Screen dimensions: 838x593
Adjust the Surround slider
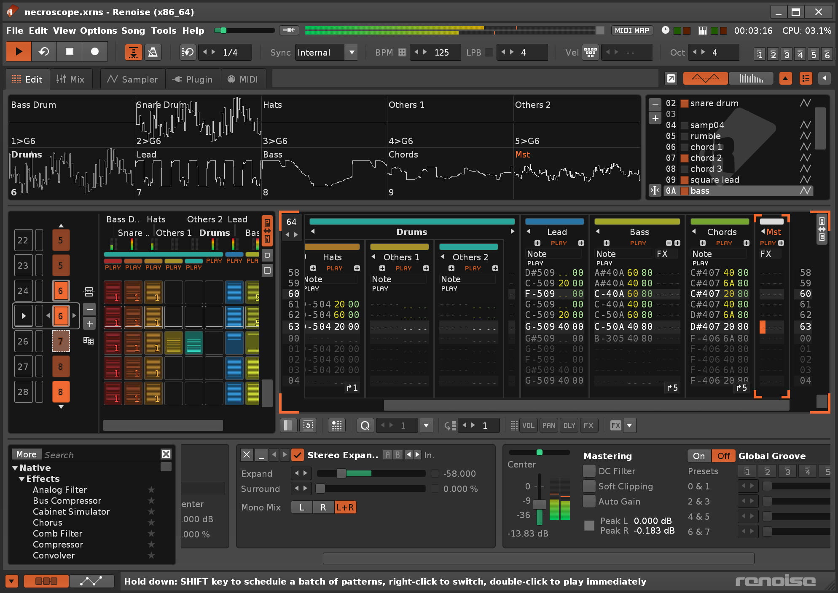pyautogui.click(x=371, y=489)
